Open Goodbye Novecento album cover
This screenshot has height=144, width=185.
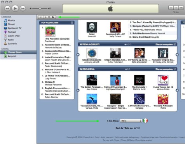pyautogui.click(x=92, y=53)
